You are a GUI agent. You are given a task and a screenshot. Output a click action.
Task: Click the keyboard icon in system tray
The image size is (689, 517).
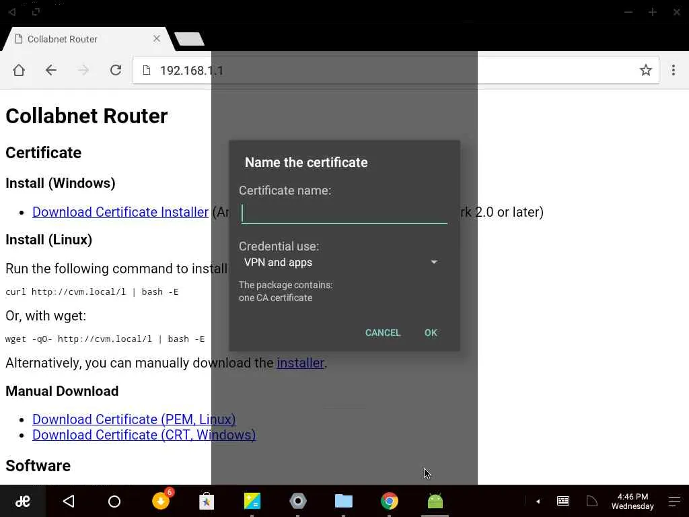563,501
